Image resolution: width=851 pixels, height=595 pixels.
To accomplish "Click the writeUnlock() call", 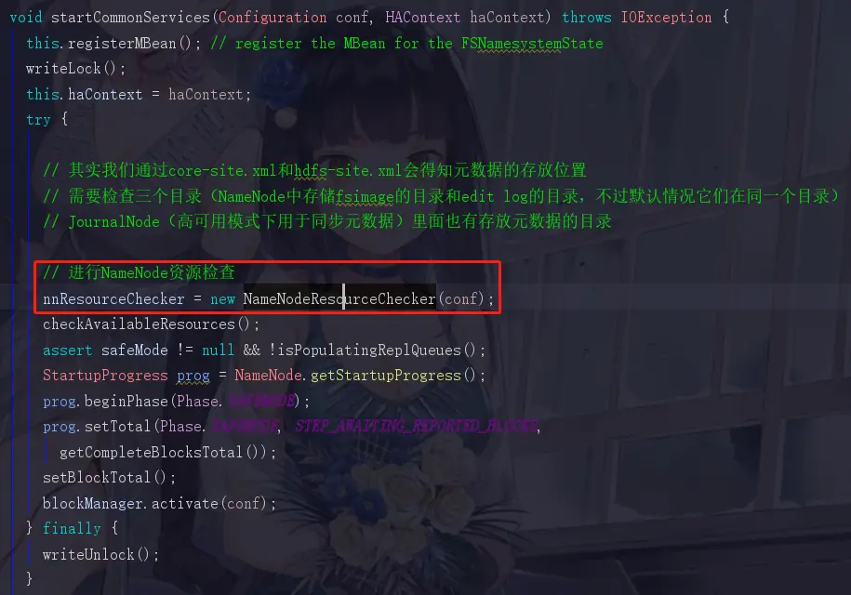I will pyautogui.click(x=96, y=554).
